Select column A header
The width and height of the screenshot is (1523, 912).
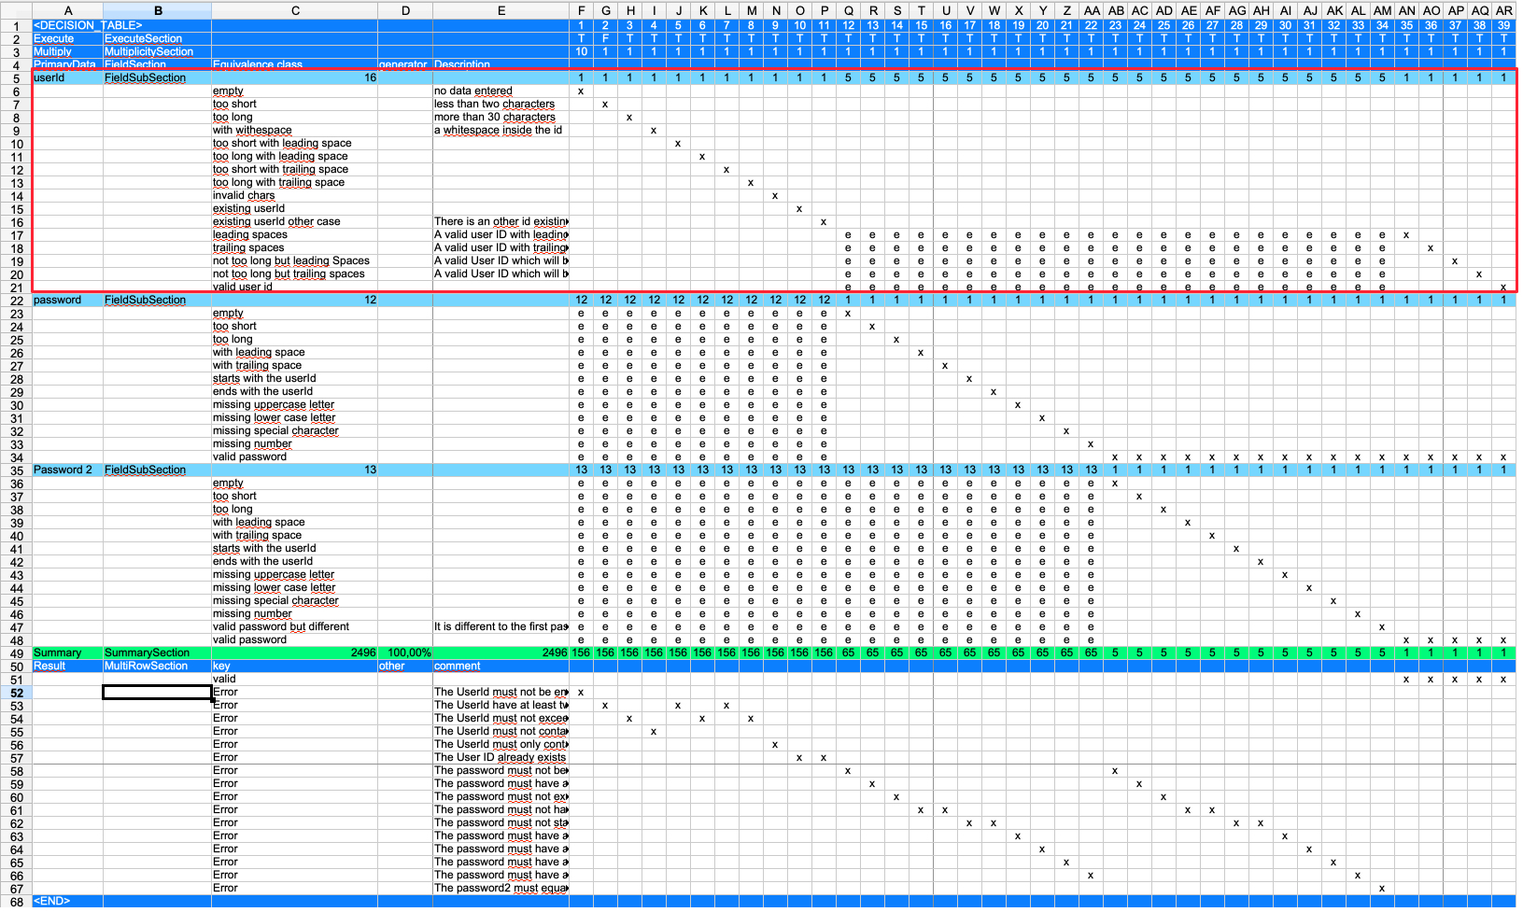coord(67,11)
